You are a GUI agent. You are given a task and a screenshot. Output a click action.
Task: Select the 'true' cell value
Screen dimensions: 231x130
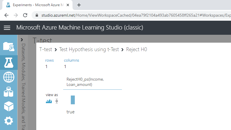pos(70,112)
